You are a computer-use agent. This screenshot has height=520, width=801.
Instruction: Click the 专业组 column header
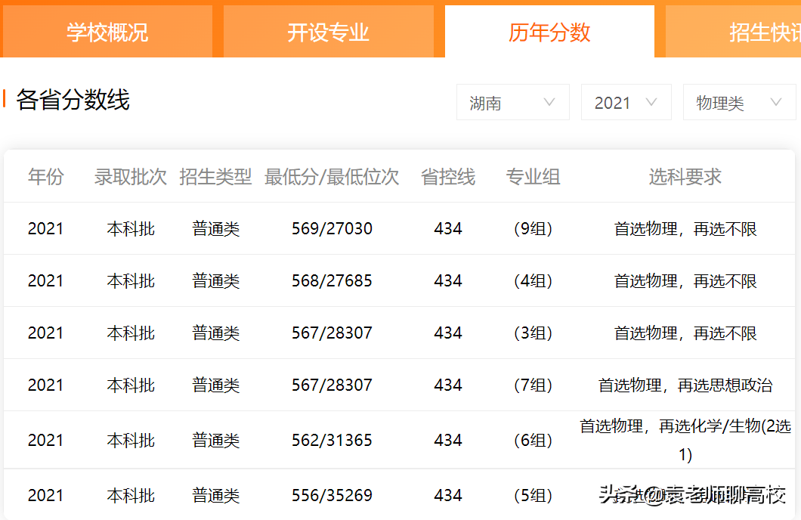coord(533,176)
